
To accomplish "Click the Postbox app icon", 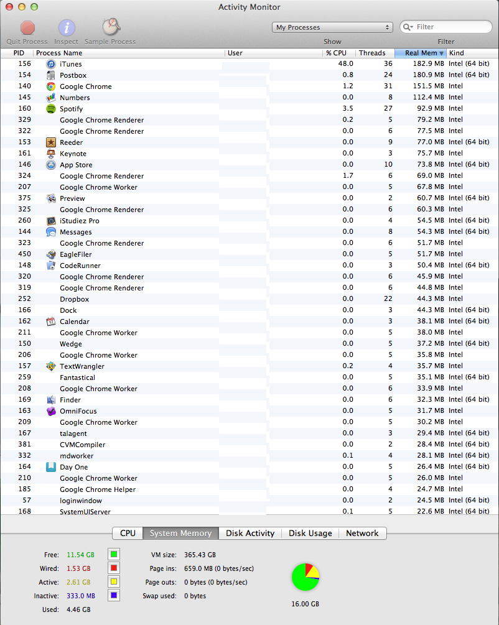I will (x=50, y=75).
